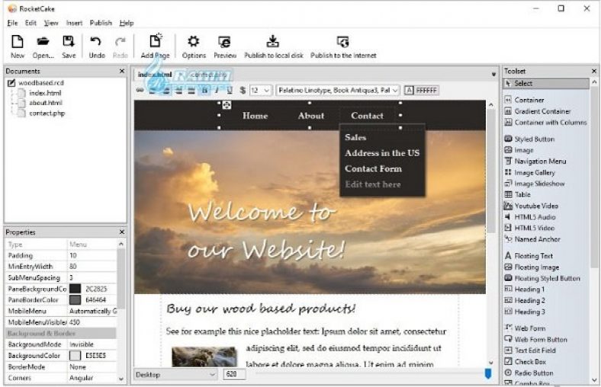
Task: Create a new document with New icon
Action: pos(18,46)
